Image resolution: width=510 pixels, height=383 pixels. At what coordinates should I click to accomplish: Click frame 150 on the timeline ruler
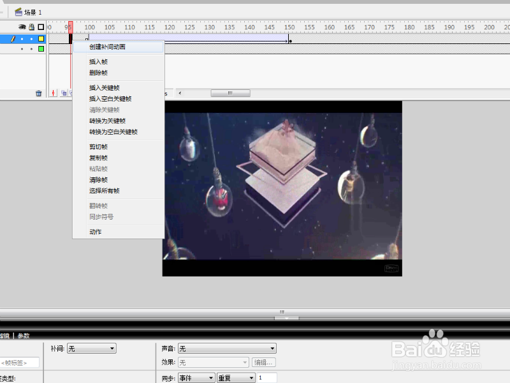(289, 27)
